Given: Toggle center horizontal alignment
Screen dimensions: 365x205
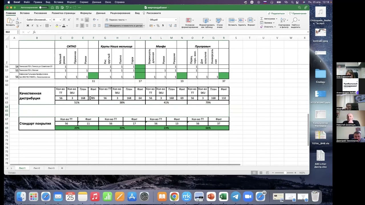Looking at the screenshot, I should point(82,26).
